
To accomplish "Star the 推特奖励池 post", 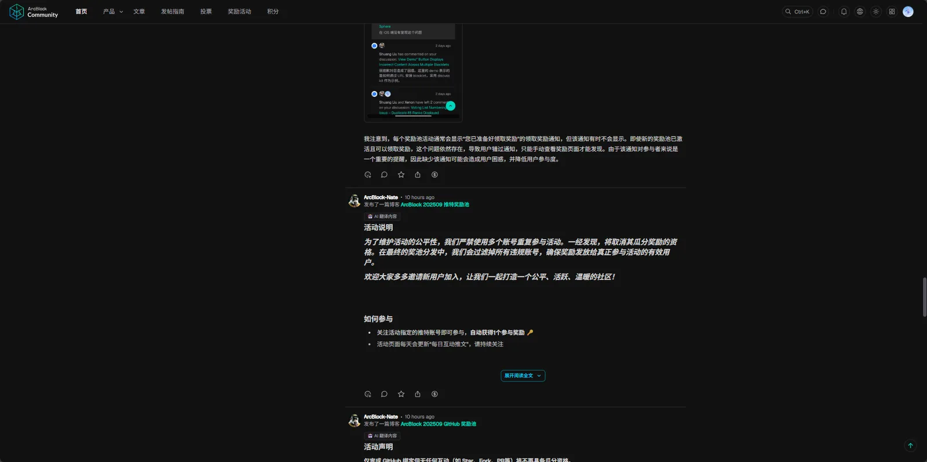I will click(x=401, y=394).
